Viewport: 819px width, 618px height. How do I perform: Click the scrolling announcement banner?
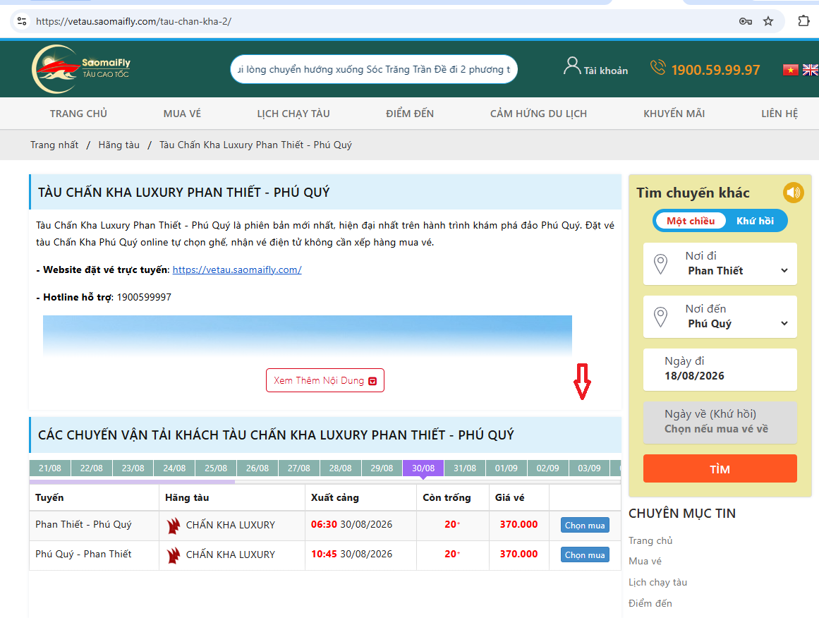tap(374, 69)
